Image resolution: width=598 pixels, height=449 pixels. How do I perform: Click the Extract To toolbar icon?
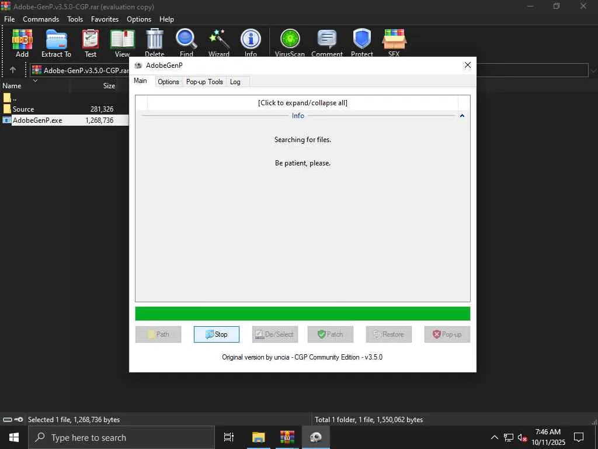[56, 43]
